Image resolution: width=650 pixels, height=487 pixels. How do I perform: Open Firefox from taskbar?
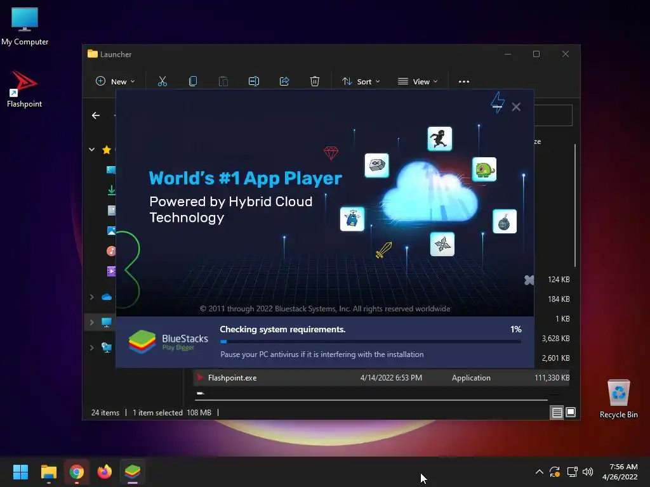pos(105,472)
